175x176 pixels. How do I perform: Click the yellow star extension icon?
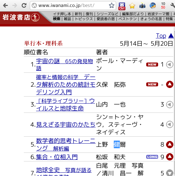tap(132, 6)
